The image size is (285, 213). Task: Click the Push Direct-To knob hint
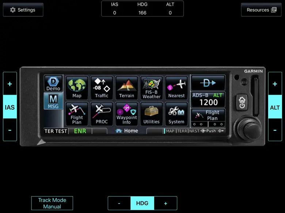click(213, 131)
